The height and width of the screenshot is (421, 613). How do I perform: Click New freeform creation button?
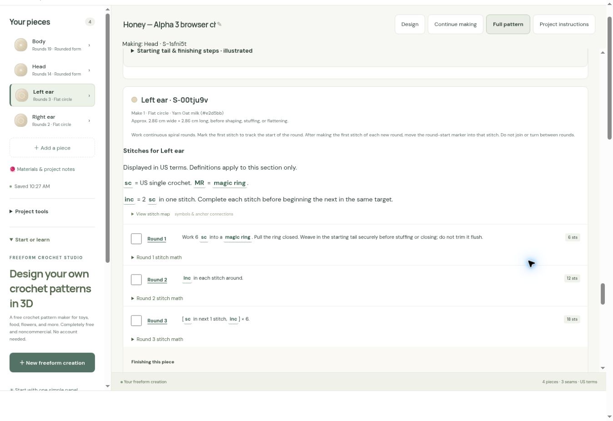click(52, 362)
